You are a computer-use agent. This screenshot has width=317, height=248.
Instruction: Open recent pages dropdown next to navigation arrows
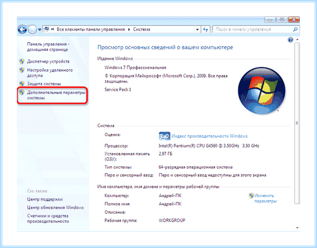(x=40, y=30)
